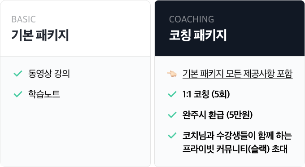Image resolution: width=305 pixels, height=167 pixels.
Task: Click the BASIC label
Action: click(23, 19)
